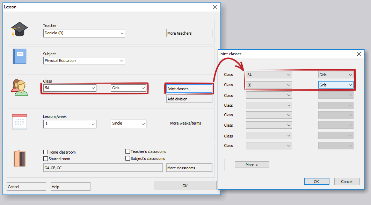Check the Teacher's classrooms option
This screenshot has height=205, width=371.
point(128,151)
